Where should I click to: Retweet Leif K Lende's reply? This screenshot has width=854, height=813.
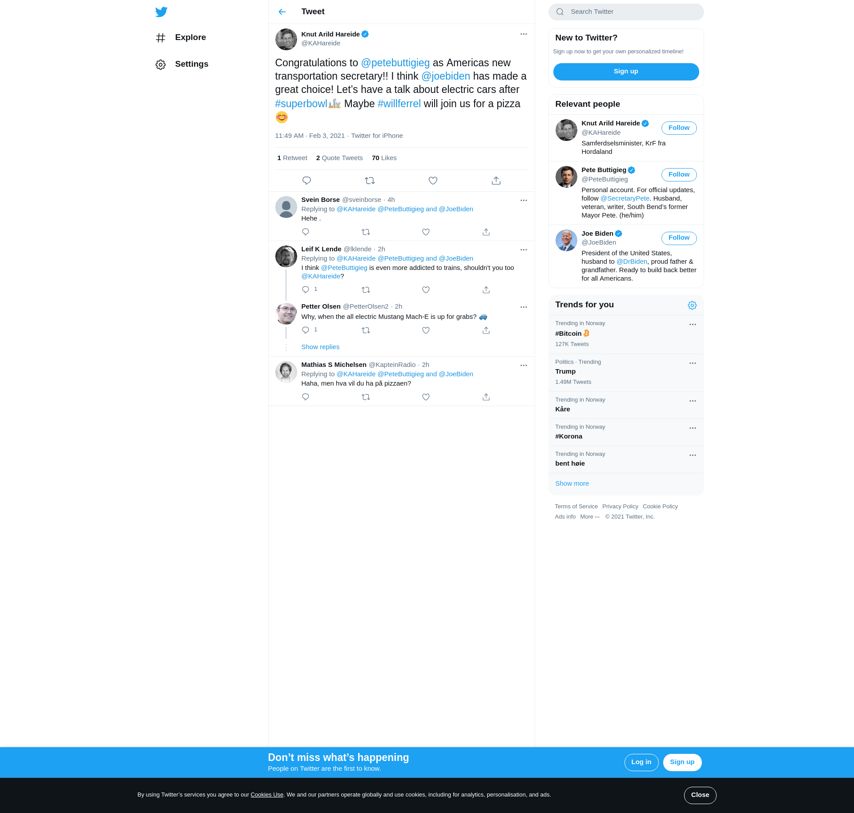[366, 290]
